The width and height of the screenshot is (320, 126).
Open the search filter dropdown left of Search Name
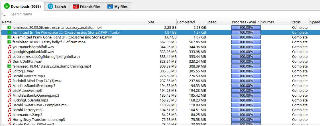pyautogui.click(x=4, y=14)
